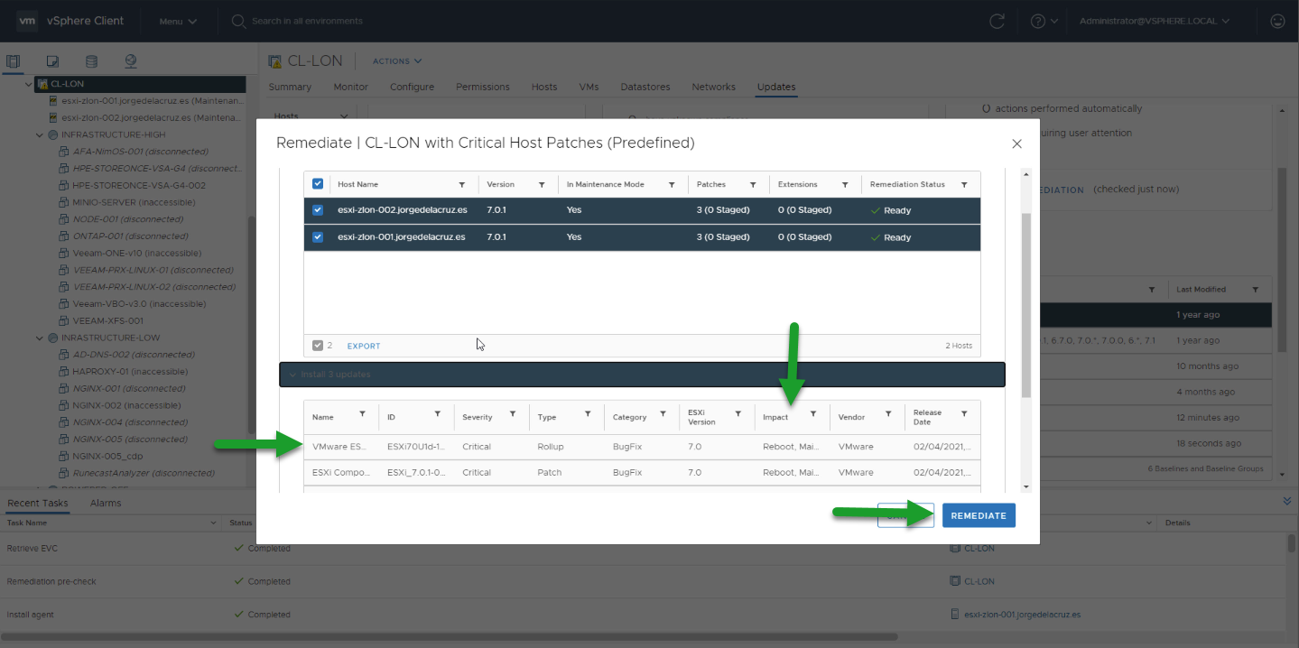
Task: Click the EXPORT link under the hosts table
Action: pos(364,346)
